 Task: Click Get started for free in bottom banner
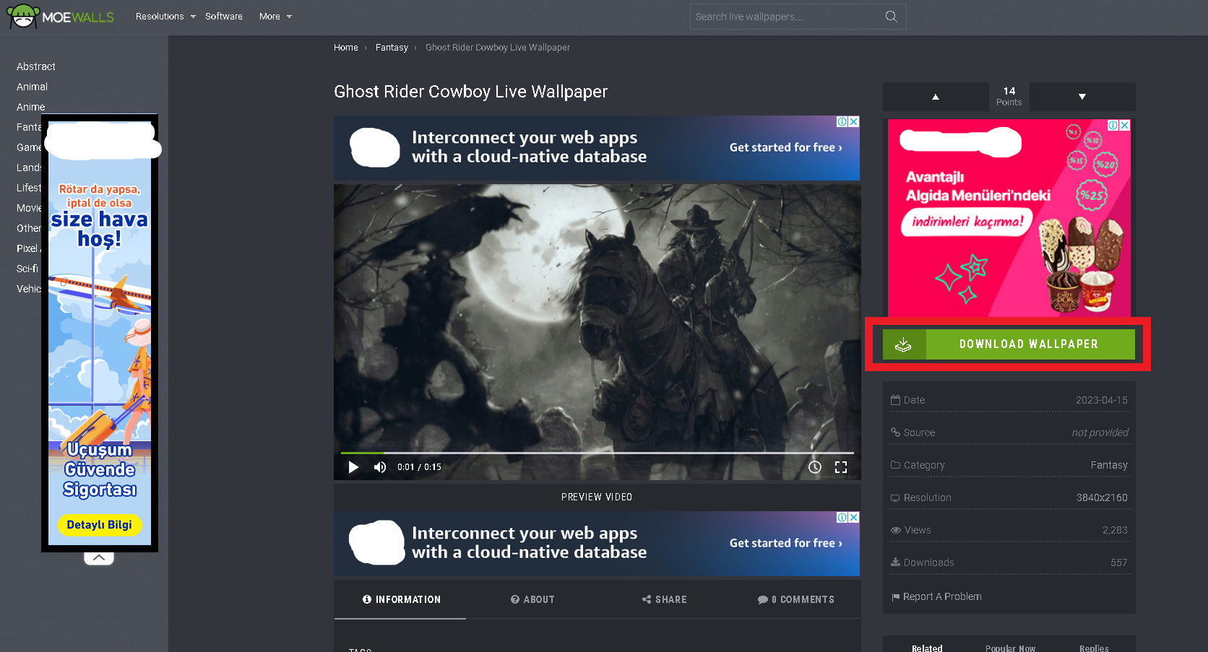(786, 543)
